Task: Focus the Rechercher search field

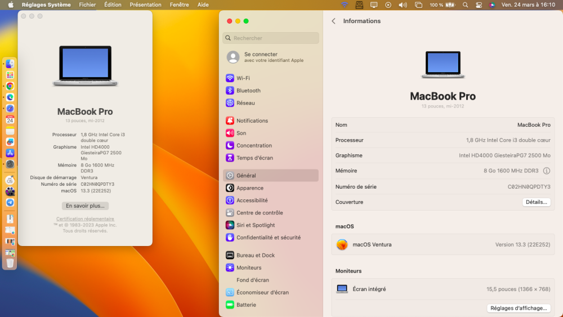Action: coord(271,38)
